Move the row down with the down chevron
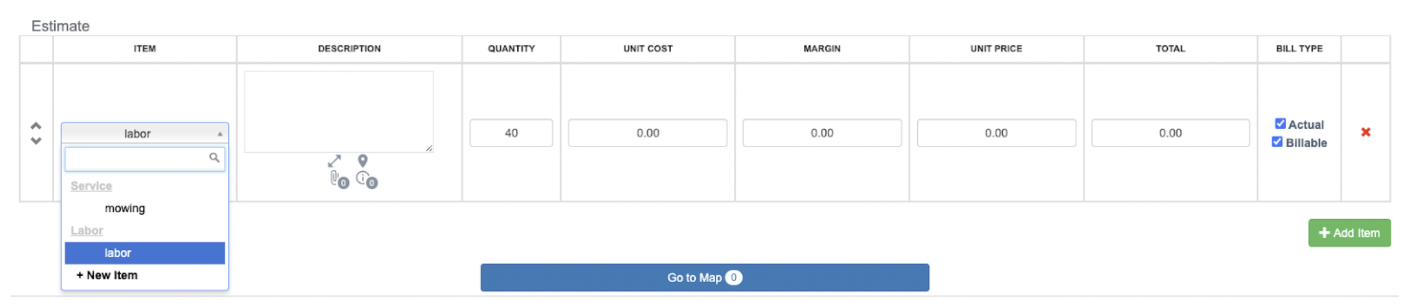The width and height of the screenshot is (1414, 308). click(x=36, y=141)
